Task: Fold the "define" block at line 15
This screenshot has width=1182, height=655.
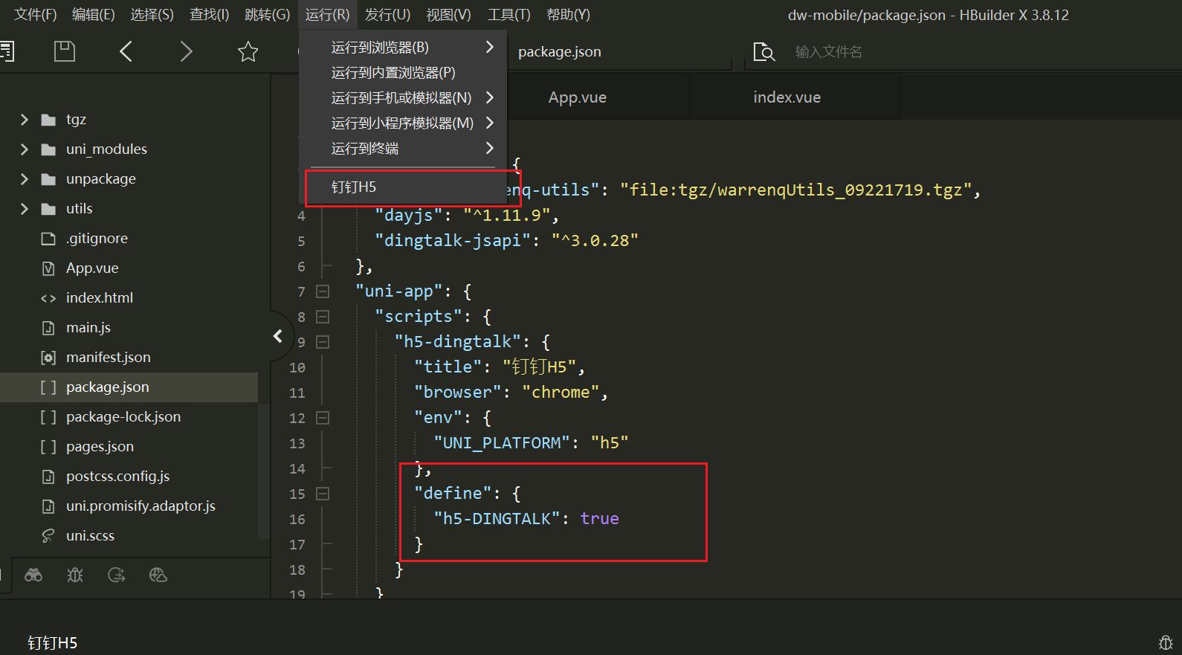Action: click(x=323, y=494)
